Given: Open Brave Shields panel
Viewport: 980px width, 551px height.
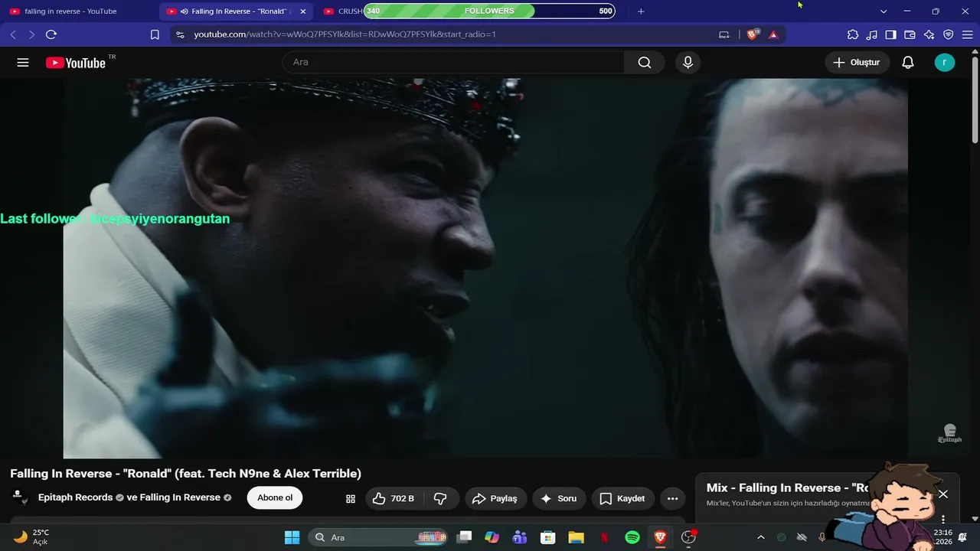Looking at the screenshot, I should (753, 34).
